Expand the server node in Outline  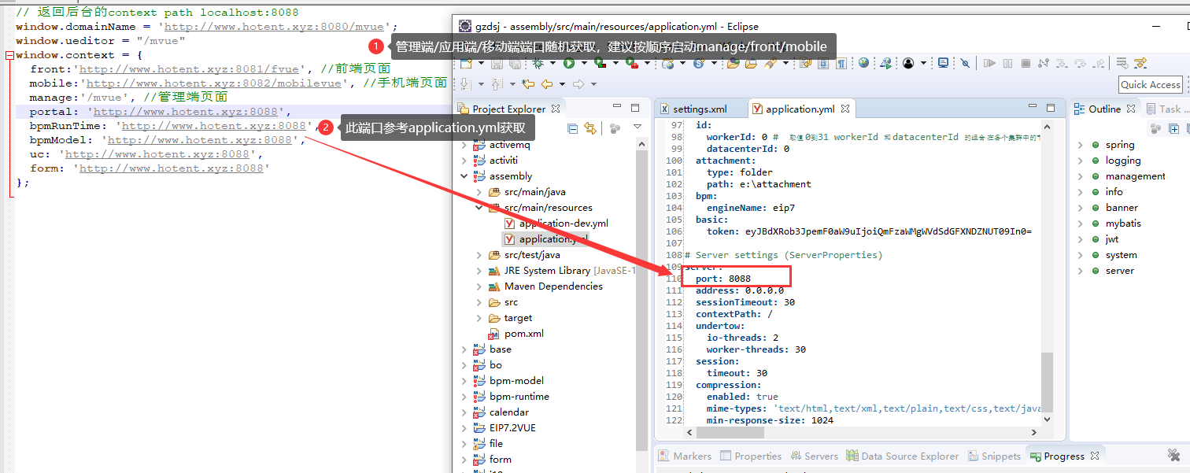[x=1081, y=271]
